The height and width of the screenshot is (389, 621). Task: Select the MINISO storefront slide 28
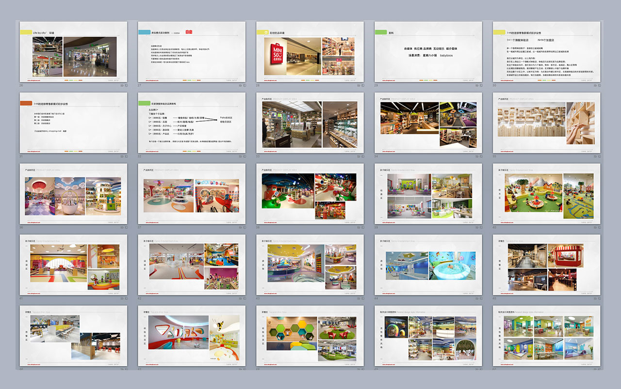[310, 52]
